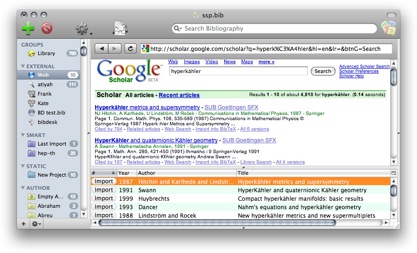Click the Google Scholar query box
The height and width of the screenshot is (253, 417).
[x=238, y=71]
